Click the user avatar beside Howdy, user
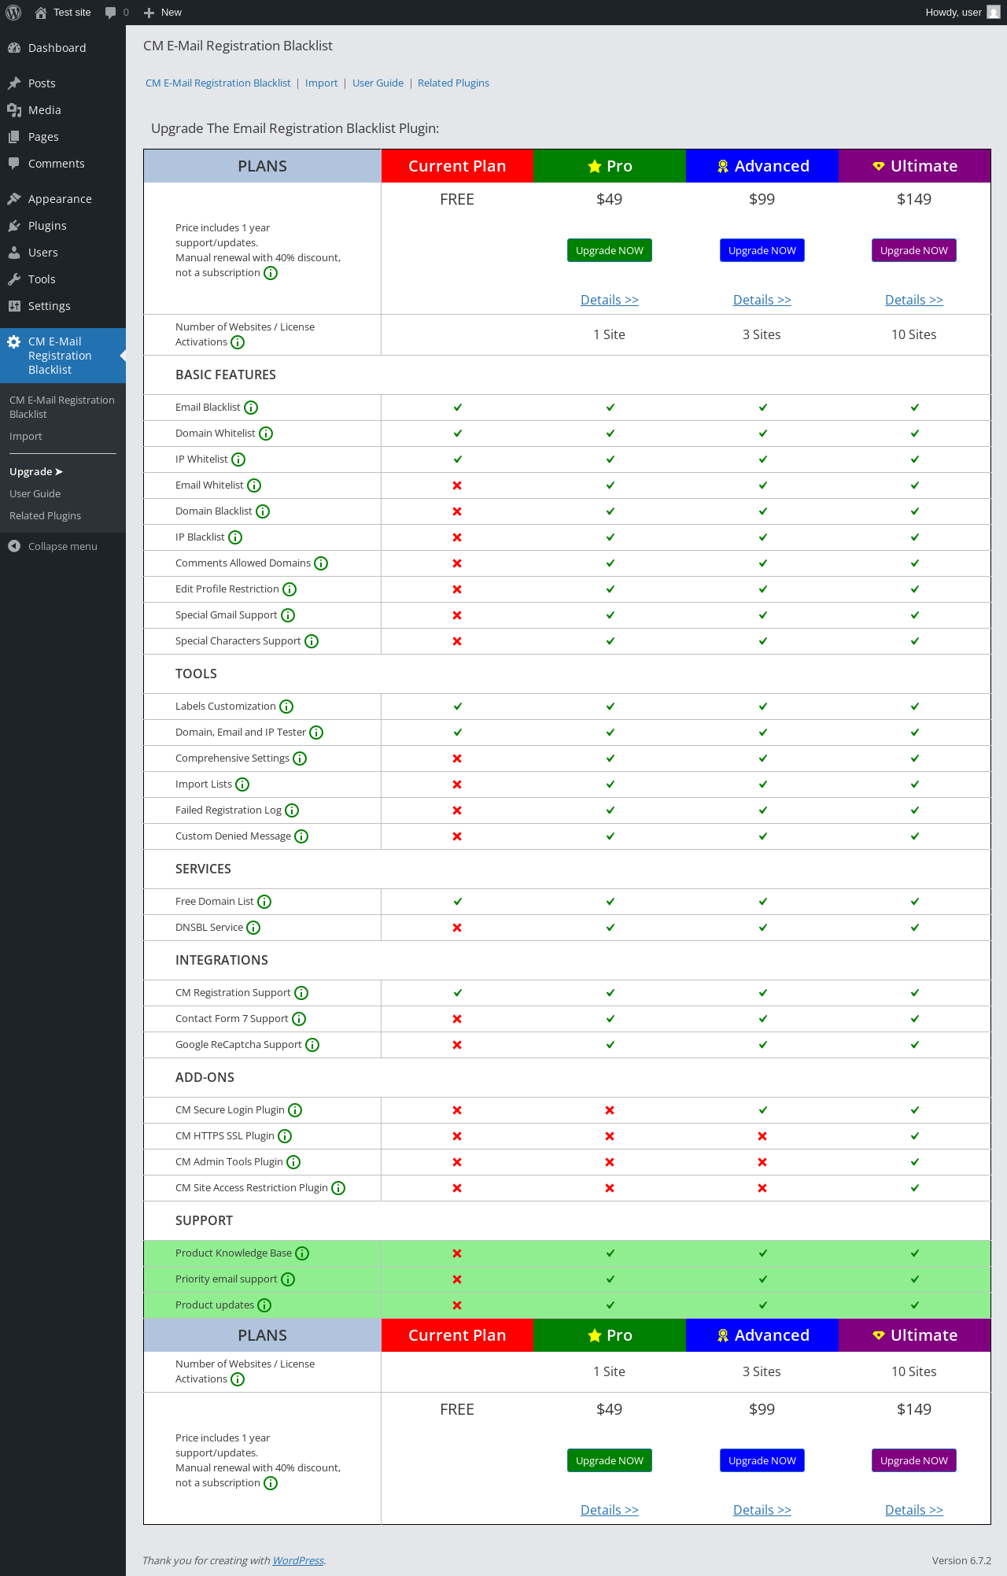The height and width of the screenshot is (1576, 1007). (994, 13)
